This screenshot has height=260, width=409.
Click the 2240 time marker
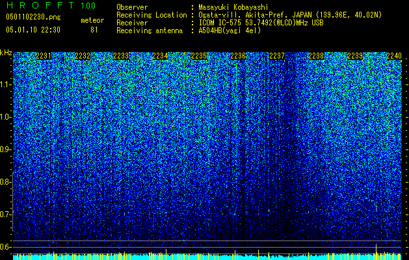click(x=394, y=56)
